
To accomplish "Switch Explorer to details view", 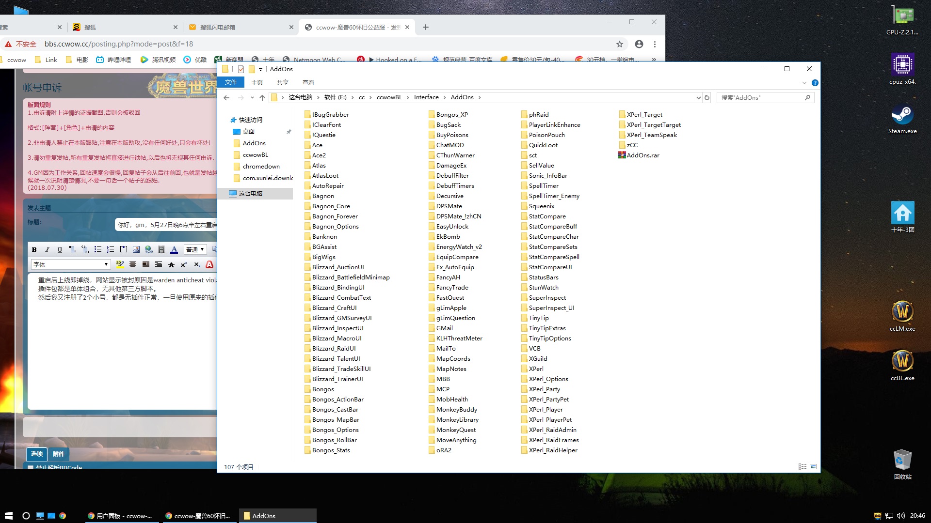I will click(802, 467).
